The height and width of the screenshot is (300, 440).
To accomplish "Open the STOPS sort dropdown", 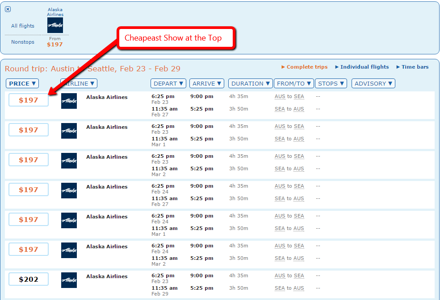I will tap(331, 83).
